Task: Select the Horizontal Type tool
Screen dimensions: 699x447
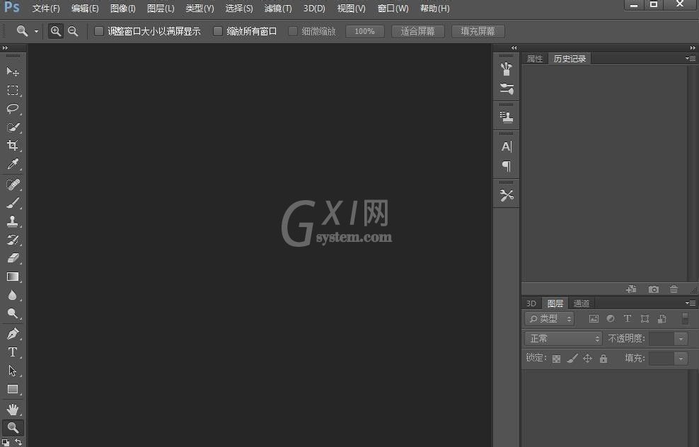Action: point(13,352)
